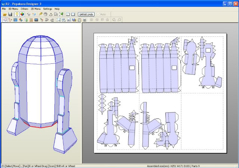Viewport: 239px width, 168px height.
Task: Choose the select/move arrow tool icon
Action: tap(5, 19)
